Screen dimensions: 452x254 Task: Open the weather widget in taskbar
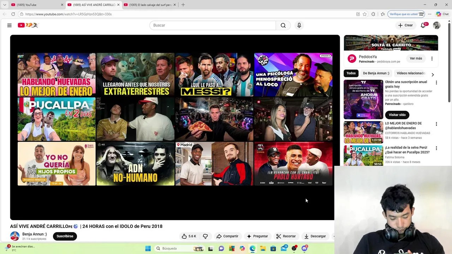[20, 248]
